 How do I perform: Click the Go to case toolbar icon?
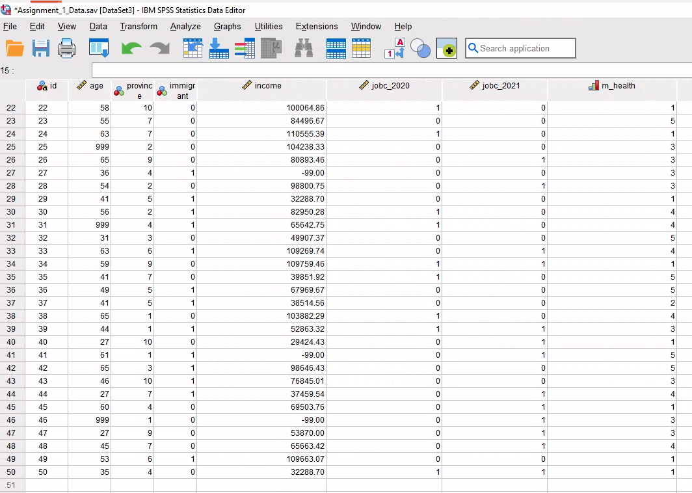pyautogui.click(x=193, y=49)
